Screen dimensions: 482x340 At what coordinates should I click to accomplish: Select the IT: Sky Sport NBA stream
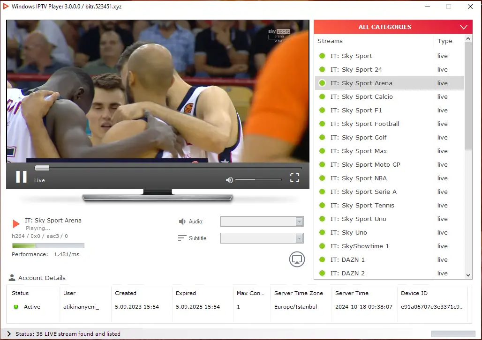(389, 178)
